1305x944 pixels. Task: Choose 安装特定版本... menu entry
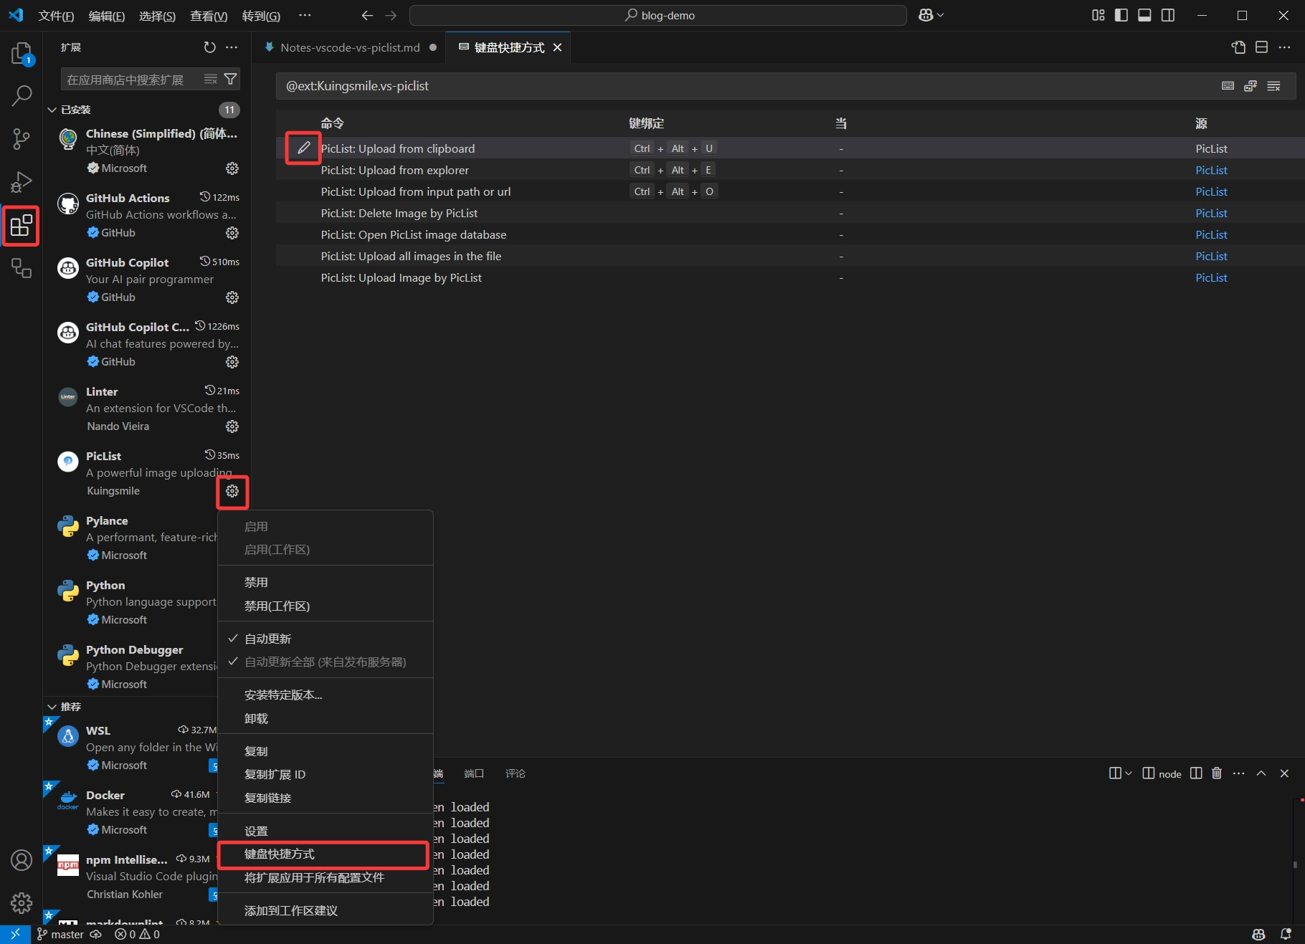(326, 695)
